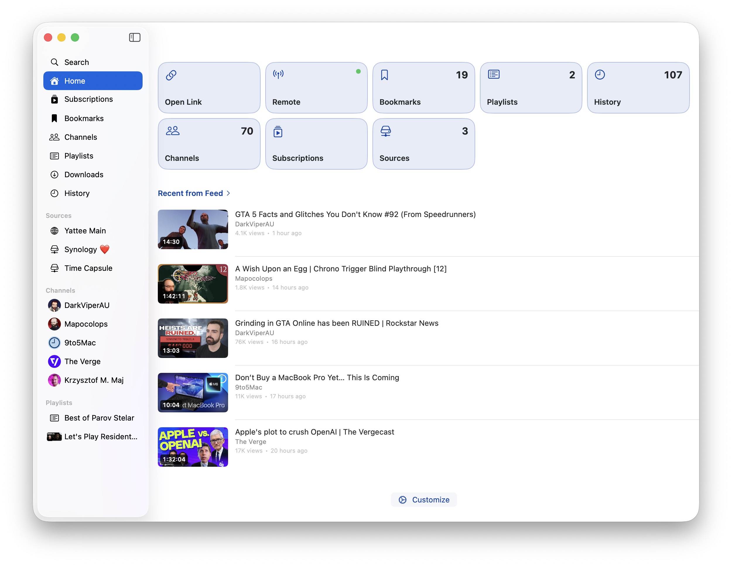Click the drive icon on Sources card
This screenshot has height=565, width=732.
pyautogui.click(x=386, y=131)
